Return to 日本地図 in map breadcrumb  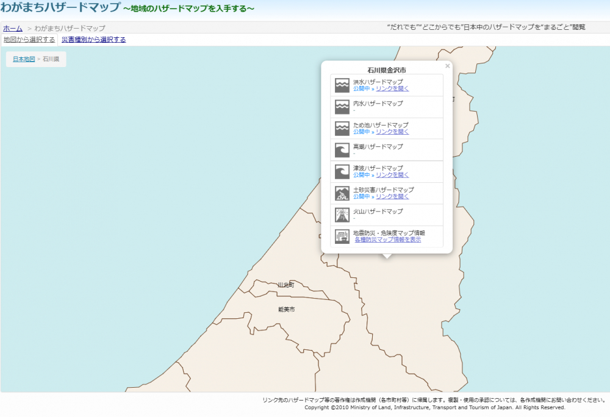[24, 59]
